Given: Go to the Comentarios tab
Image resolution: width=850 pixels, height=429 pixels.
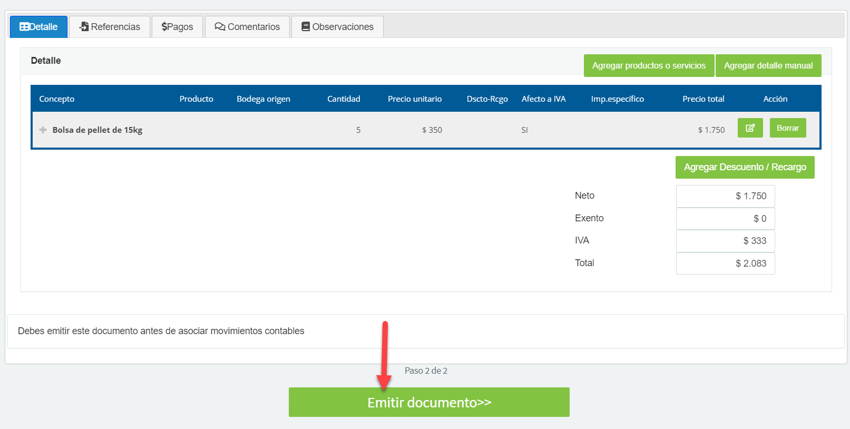Looking at the screenshot, I should pos(247,27).
